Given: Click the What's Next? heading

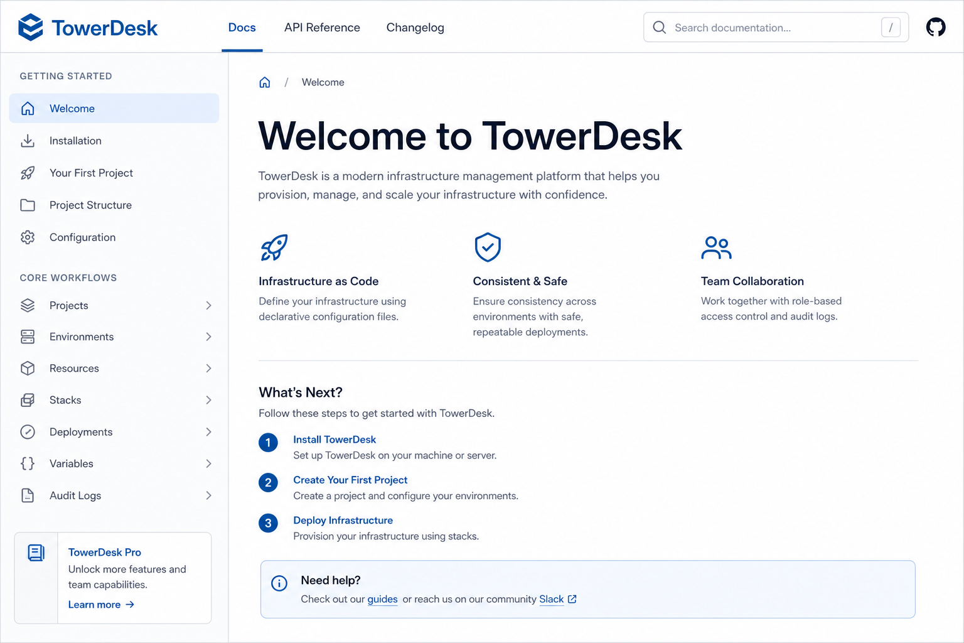Looking at the screenshot, I should (301, 392).
